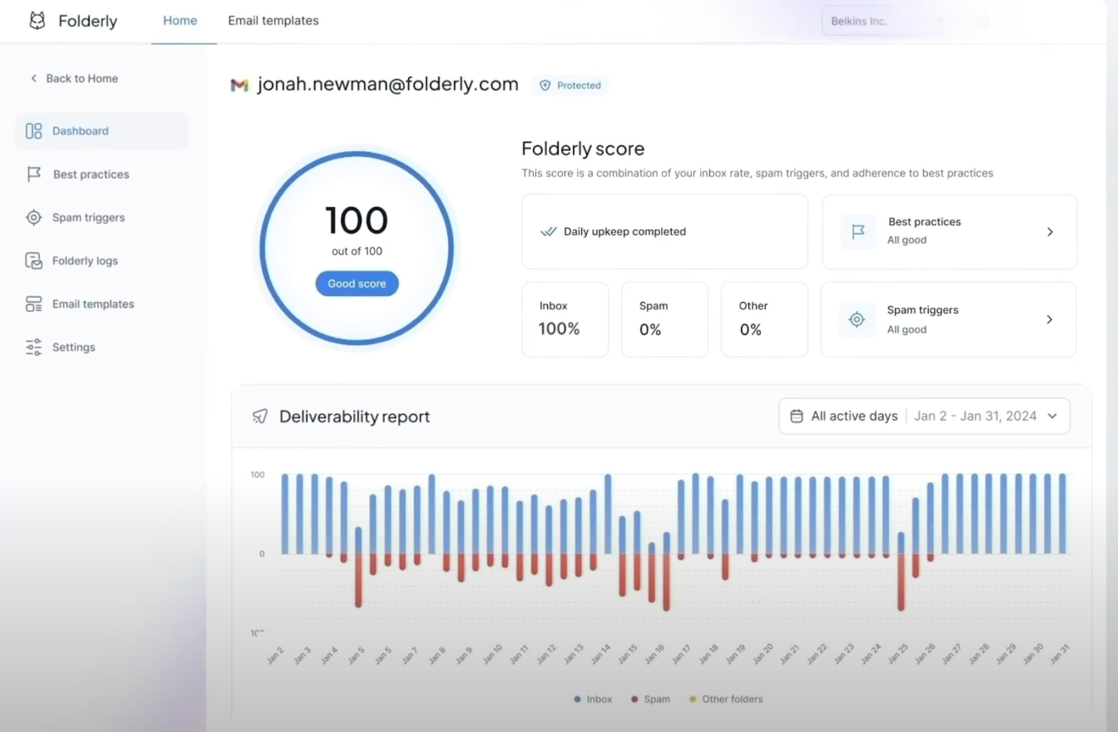Click the Gmail icon beside email address
Screen dimensions: 1118x732
click(x=240, y=85)
